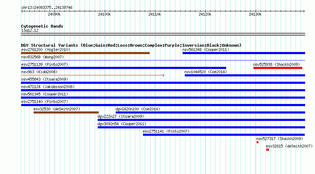Select the brown esv32530 complex bar
Image resolution: width=315 pixels, height=174 pixels.
pos(66,112)
